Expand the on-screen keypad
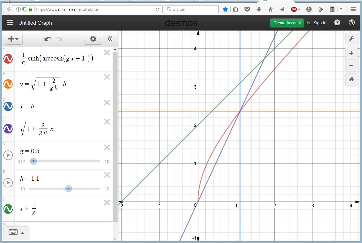Screen dimensions: 362x243 coord(16,233)
